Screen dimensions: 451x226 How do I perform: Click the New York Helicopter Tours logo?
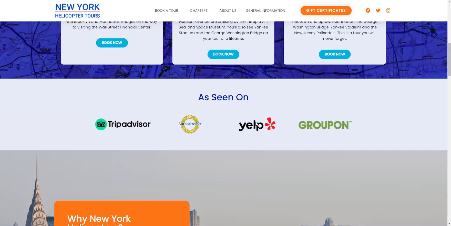[x=77, y=11]
